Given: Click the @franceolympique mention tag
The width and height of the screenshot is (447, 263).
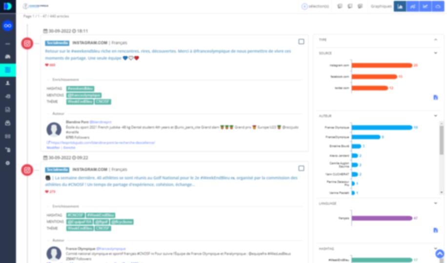Looking at the screenshot, I should pyautogui.click(x=83, y=95).
